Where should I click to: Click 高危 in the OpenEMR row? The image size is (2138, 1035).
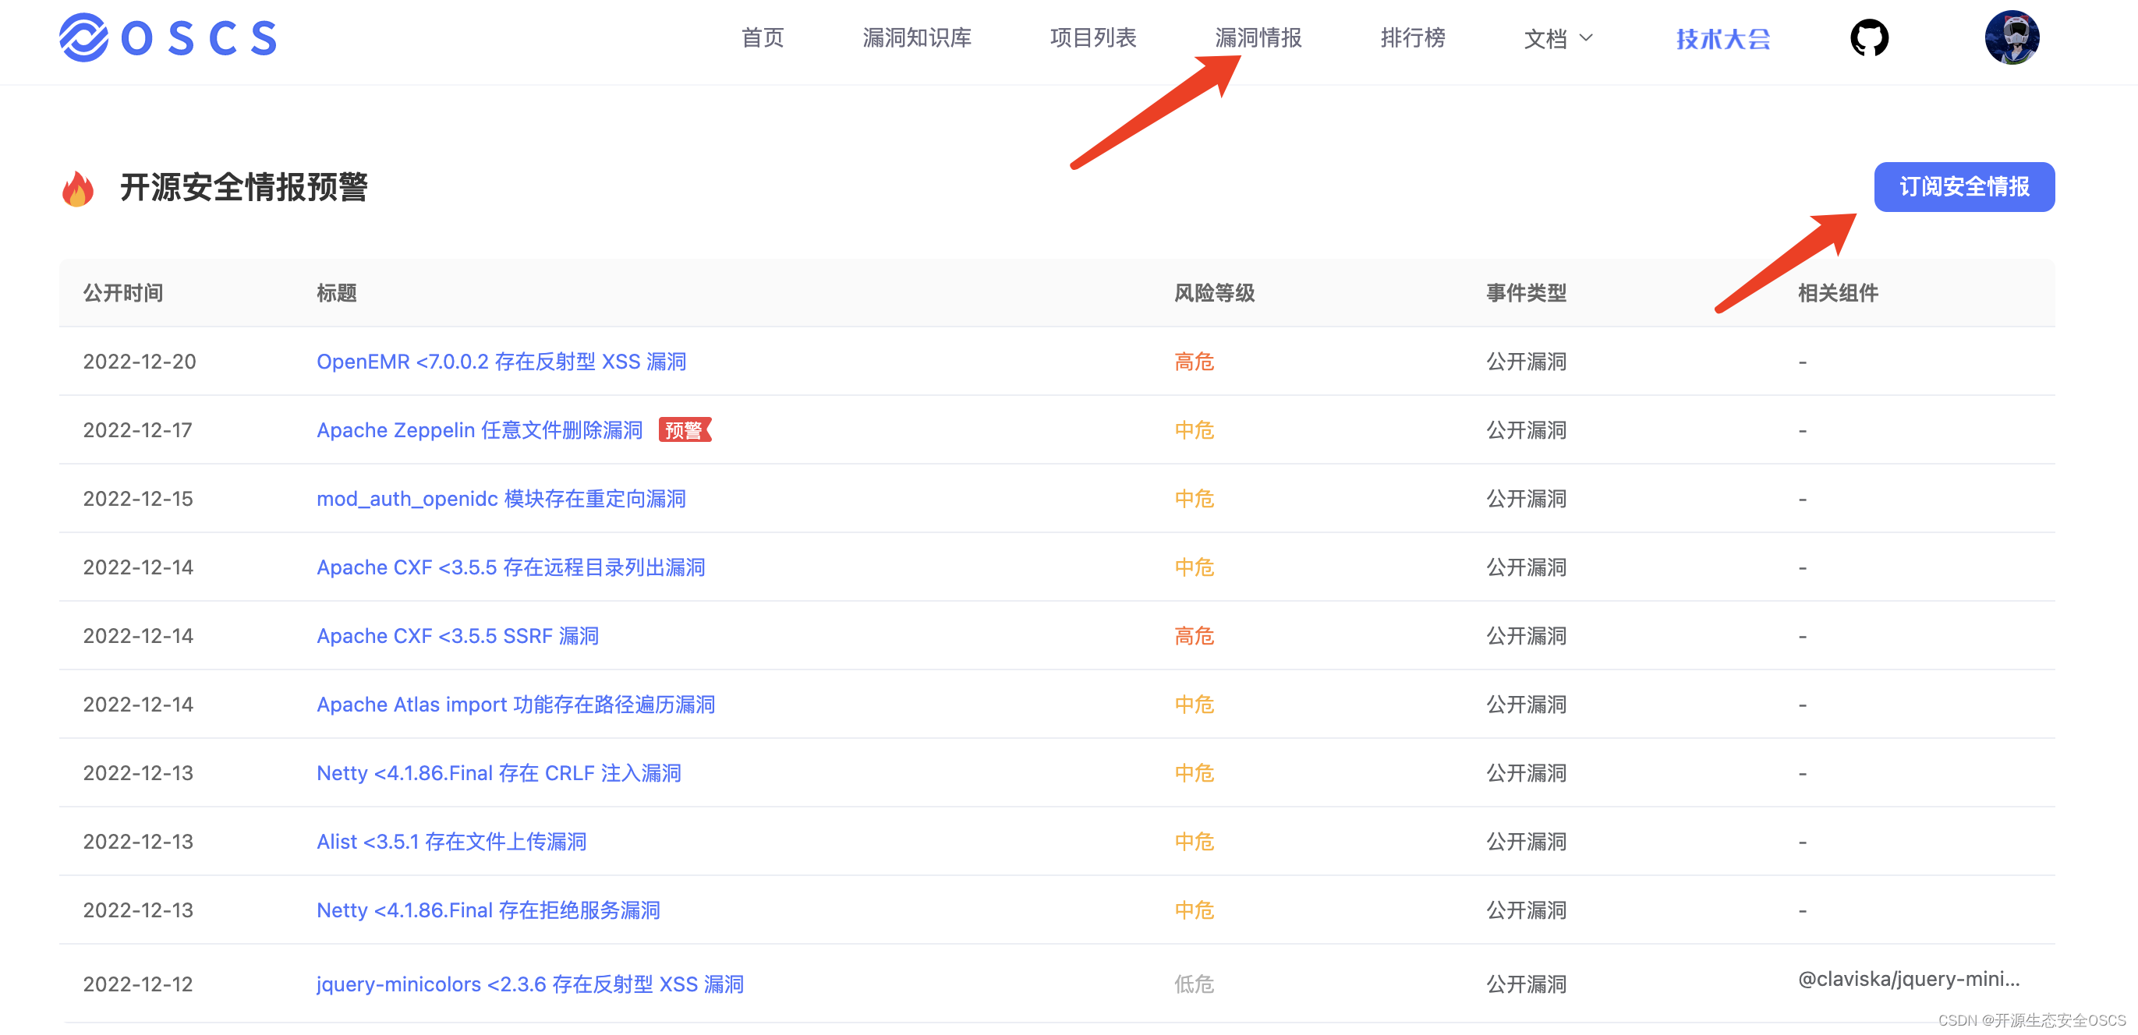tap(1194, 362)
